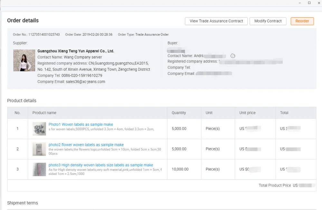The height and width of the screenshot is (210, 322).
Task: Select the photo3 pink labels thumbnail
Action: tap(39, 169)
